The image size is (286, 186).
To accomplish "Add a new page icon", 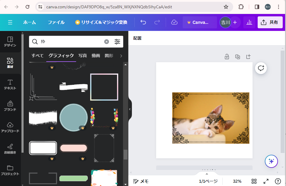I will click(x=248, y=57).
